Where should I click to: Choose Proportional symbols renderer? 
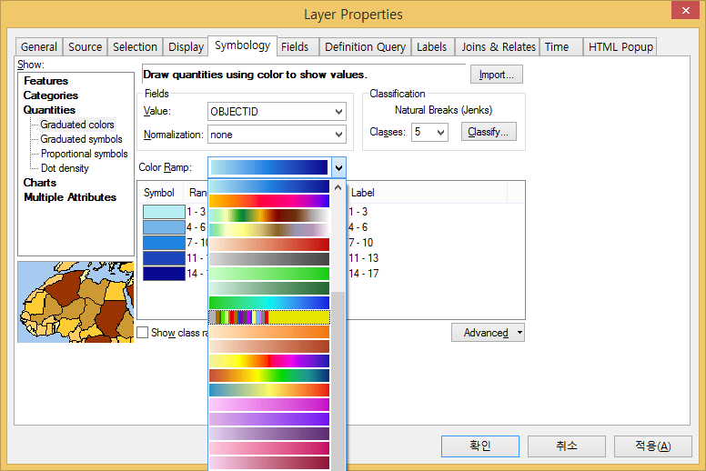point(85,154)
